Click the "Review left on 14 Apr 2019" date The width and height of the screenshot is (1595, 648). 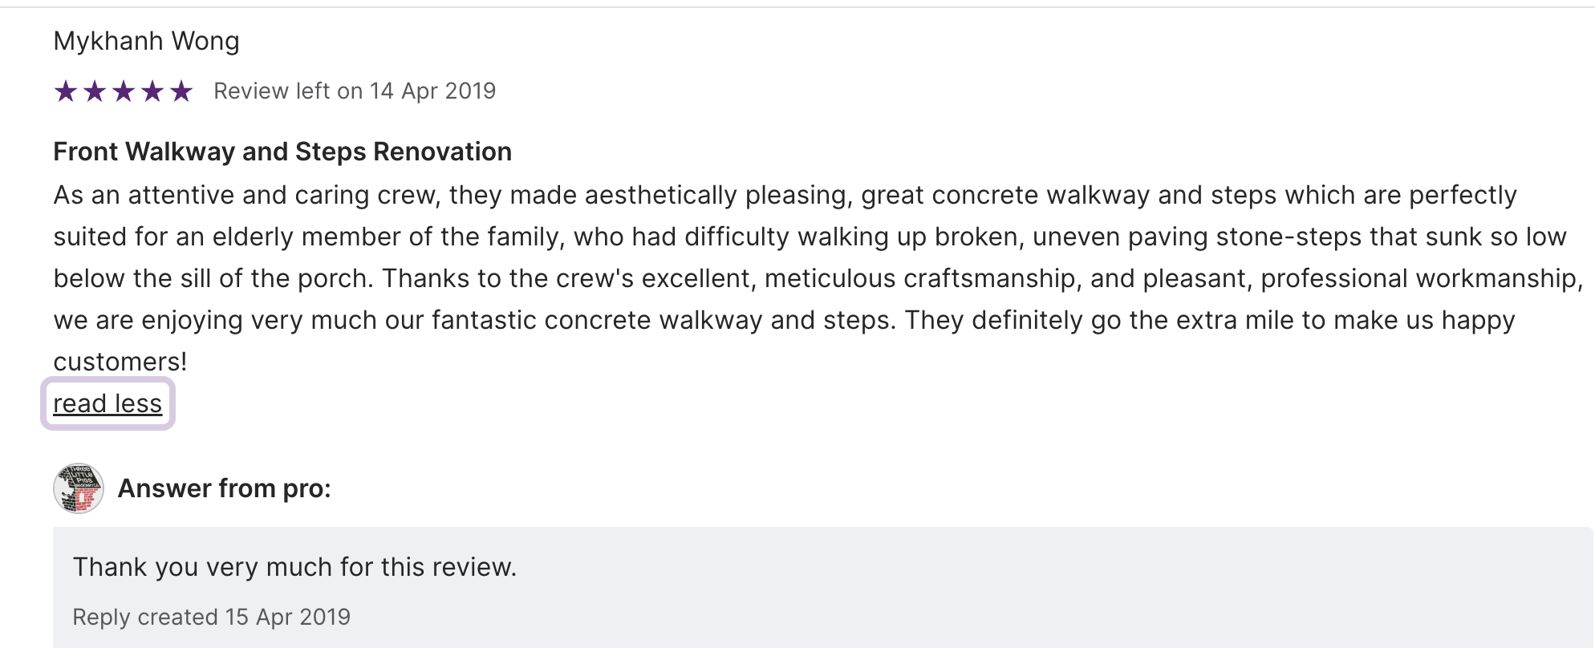click(355, 91)
